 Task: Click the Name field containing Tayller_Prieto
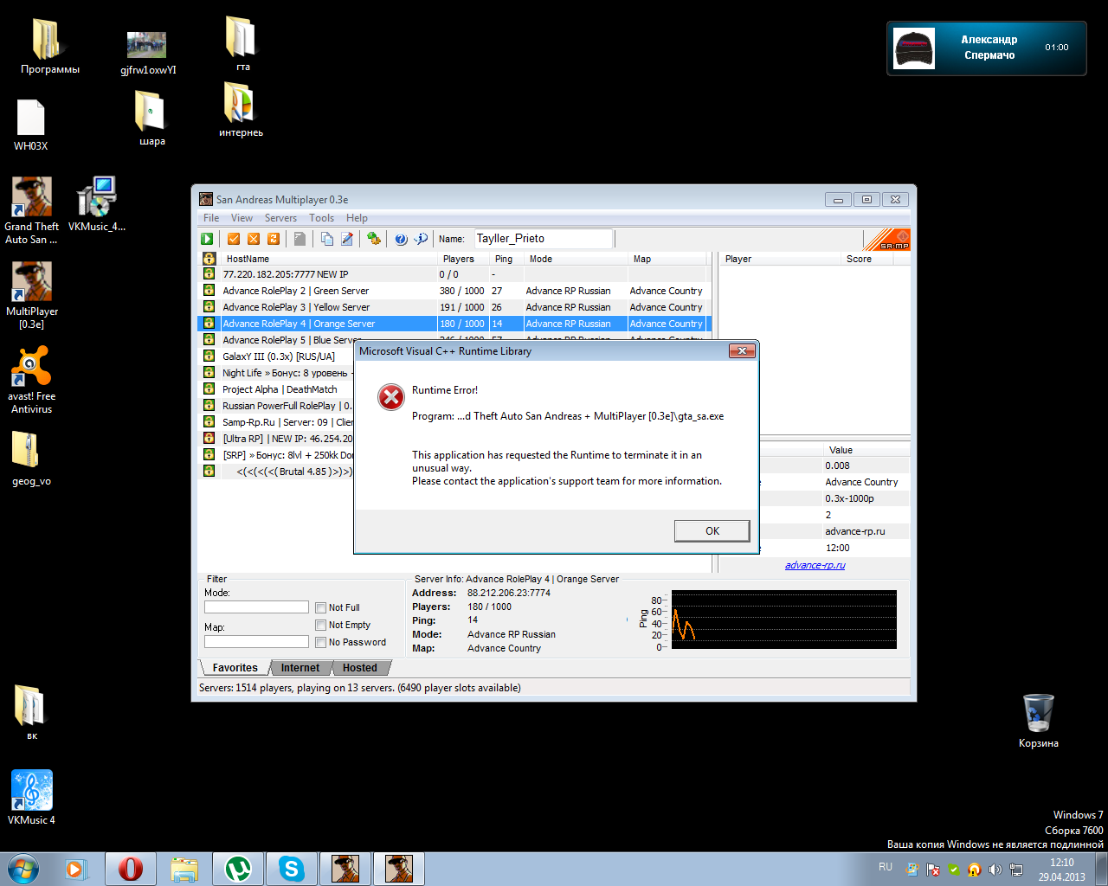[542, 239]
